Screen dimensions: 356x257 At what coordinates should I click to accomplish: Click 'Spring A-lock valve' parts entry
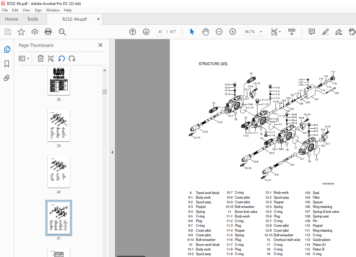(x=326, y=212)
